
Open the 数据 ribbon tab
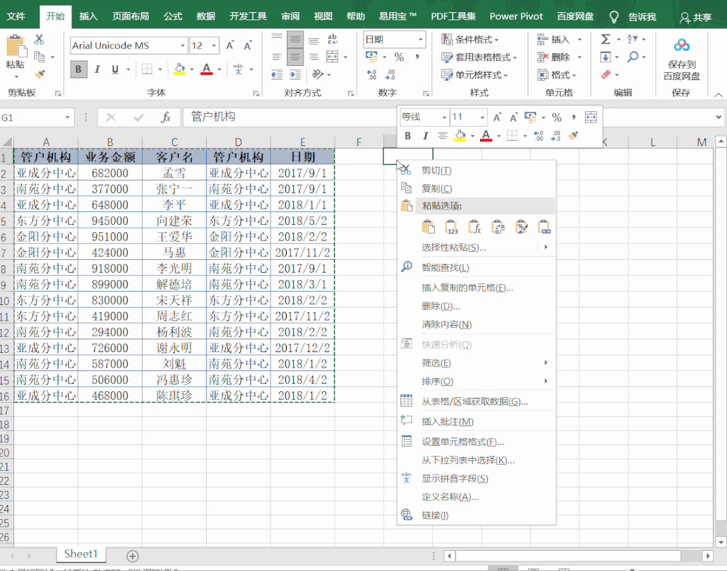205,16
